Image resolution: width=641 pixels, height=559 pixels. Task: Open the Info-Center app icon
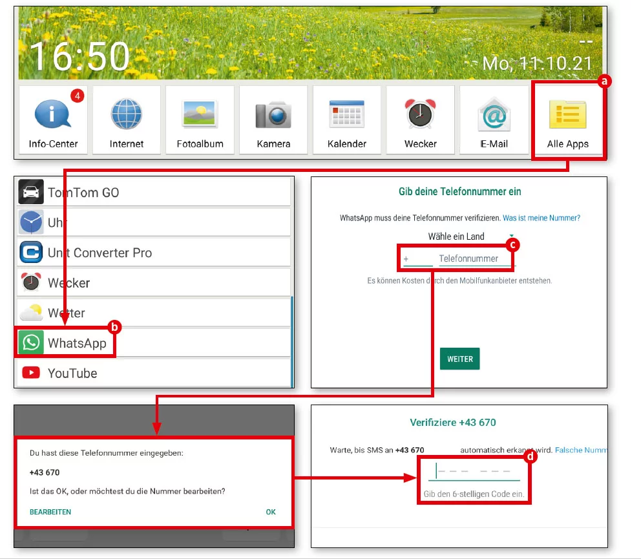coord(53,120)
